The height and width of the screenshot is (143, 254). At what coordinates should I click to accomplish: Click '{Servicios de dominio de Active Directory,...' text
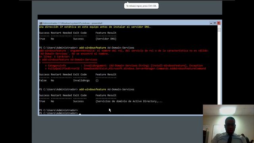tap(129, 101)
